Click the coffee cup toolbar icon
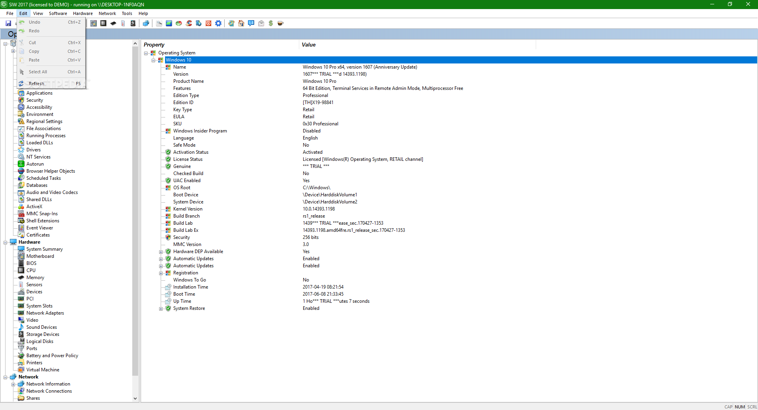 (x=281, y=23)
